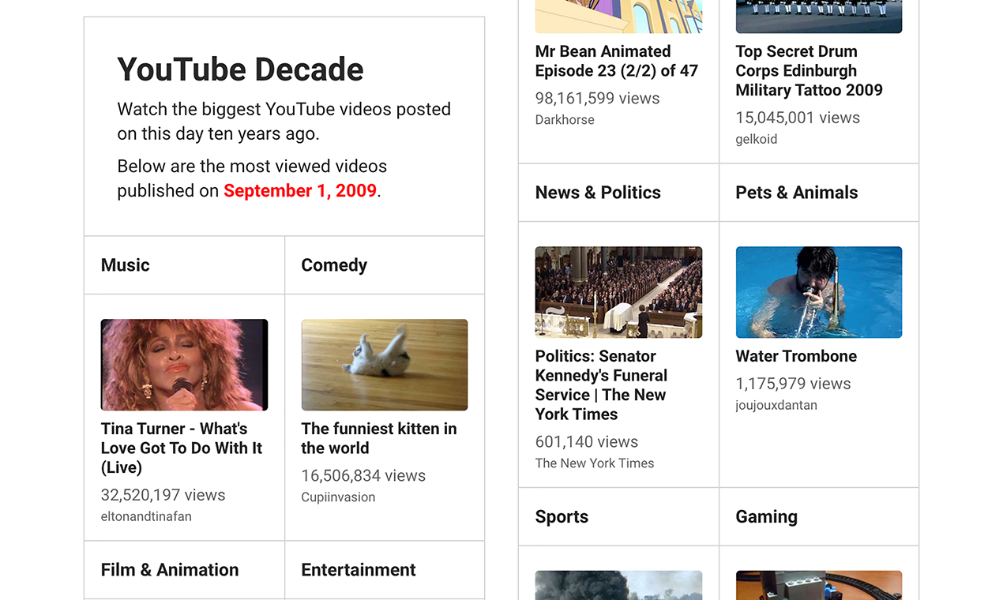The width and height of the screenshot is (1003, 600).
Task: Click Politics: Senator Kennedy's Funeral Service title
Action: point(601,385)
